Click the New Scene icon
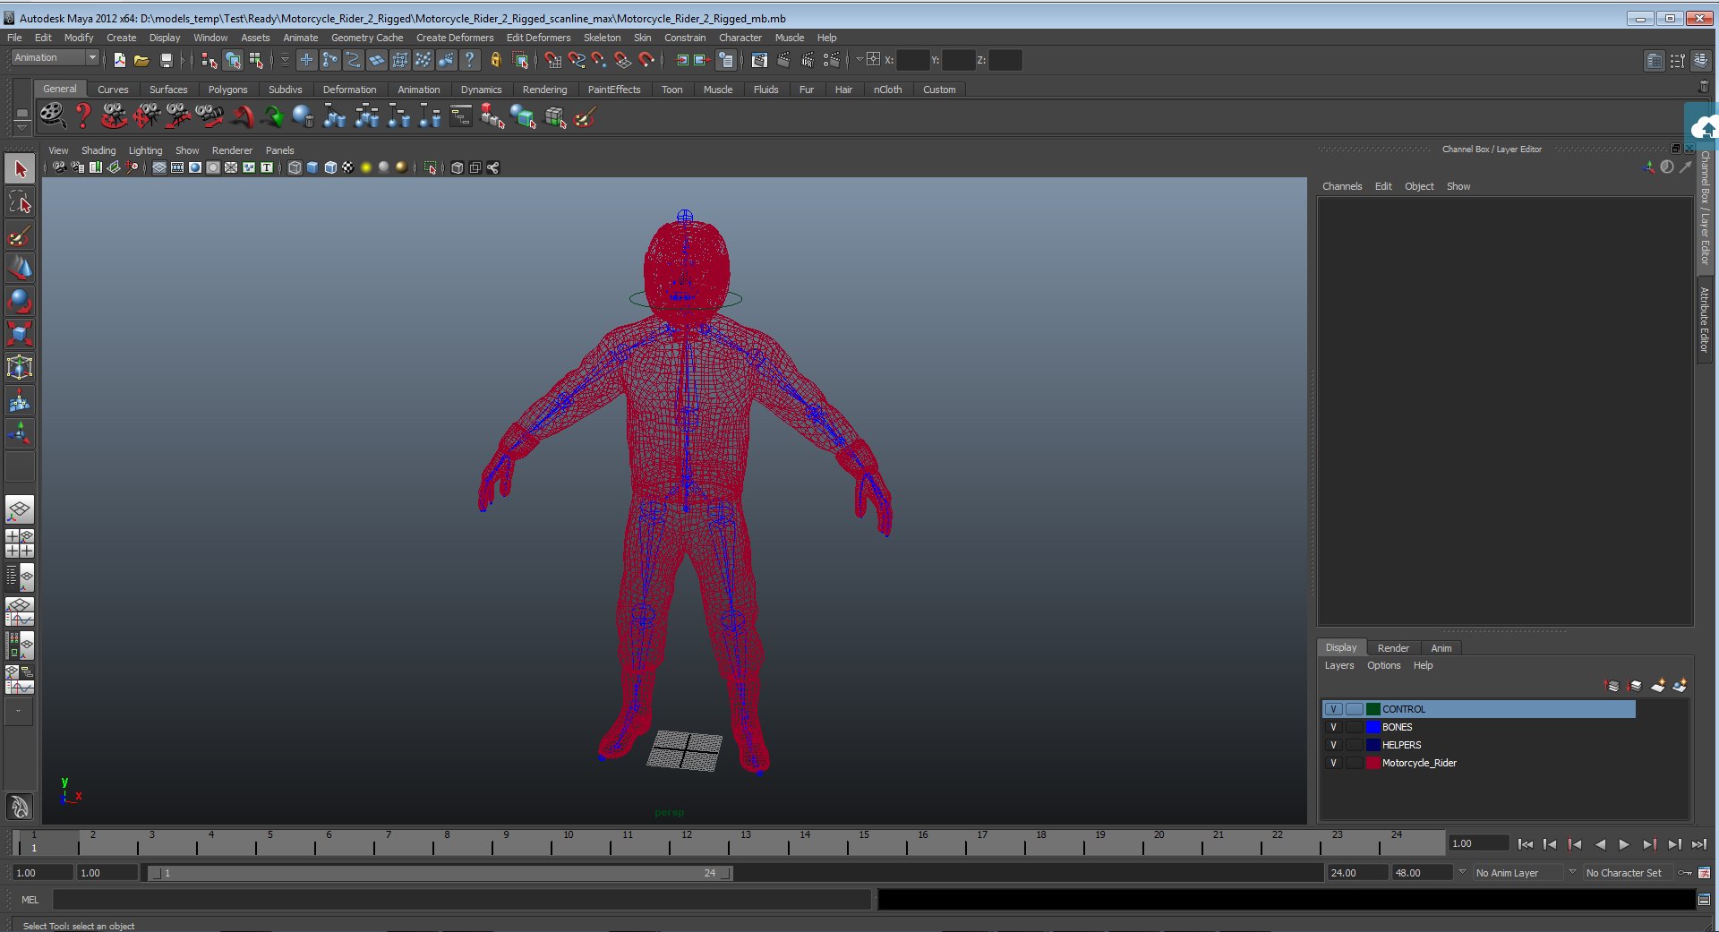 tap(120, 60)
